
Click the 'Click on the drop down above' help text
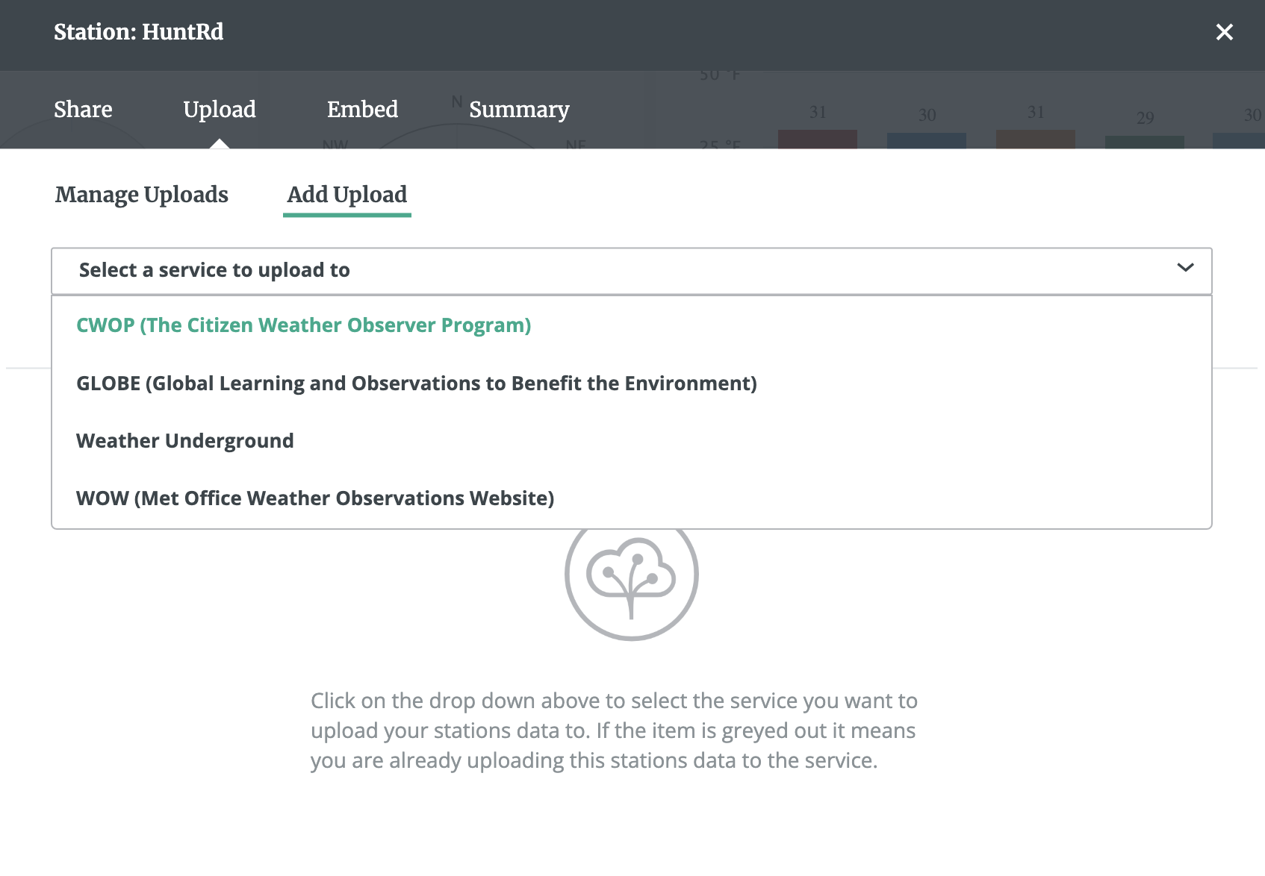click(614, 730)
